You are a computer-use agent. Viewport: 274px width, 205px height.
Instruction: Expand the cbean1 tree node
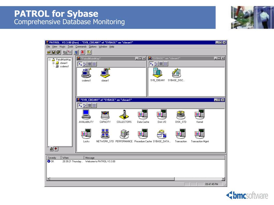coord(54,63)
